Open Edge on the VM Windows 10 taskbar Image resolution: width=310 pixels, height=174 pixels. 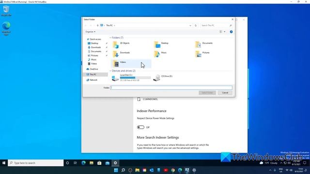(x=84, y=163)
